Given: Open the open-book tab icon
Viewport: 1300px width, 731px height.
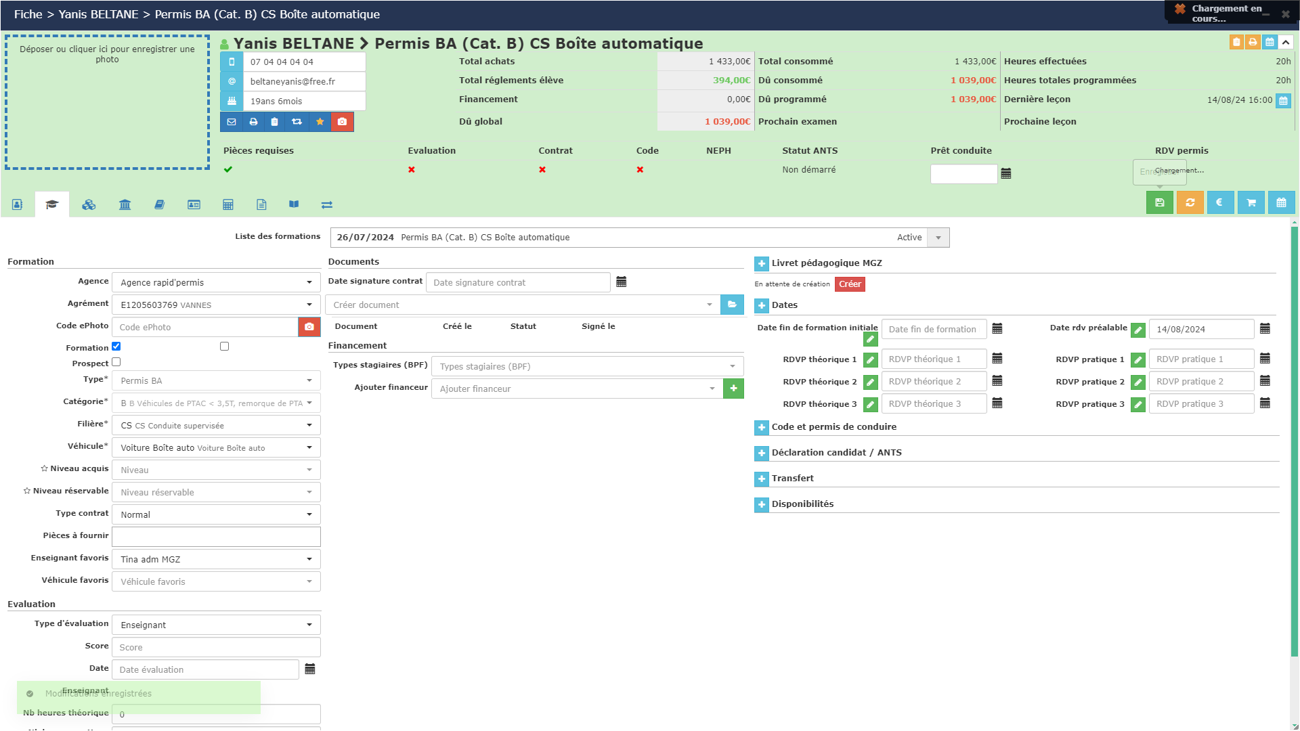Looking at the screenshot, I should (x=294, y=204).
